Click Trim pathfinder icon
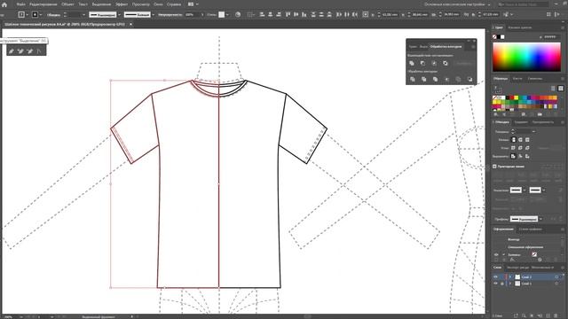The width and height of the screenshot is (568, 319). pyautogui.click(x=424, y=79)
